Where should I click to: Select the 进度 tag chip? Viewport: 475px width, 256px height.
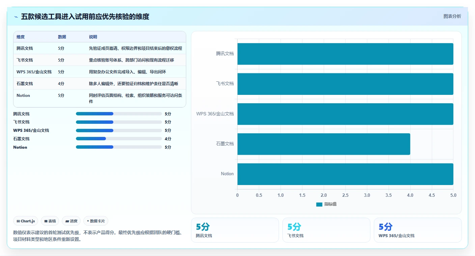(x=71, y=221)
